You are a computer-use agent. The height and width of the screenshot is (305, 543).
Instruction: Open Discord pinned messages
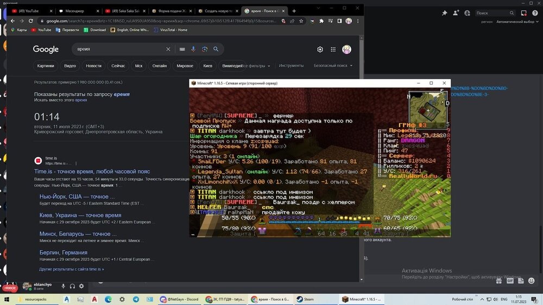[x=444, y=13]
